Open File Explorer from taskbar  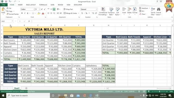(66, 96)
